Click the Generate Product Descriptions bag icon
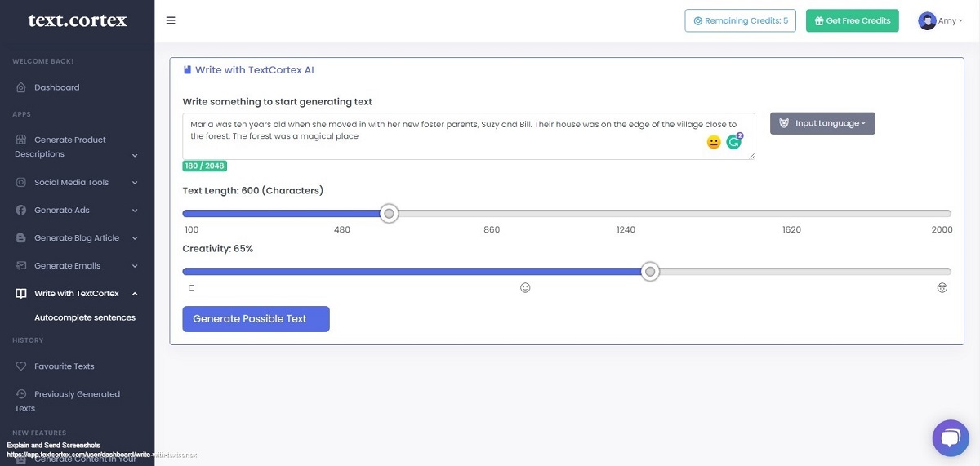980x466 pixels. coord(21,140)
